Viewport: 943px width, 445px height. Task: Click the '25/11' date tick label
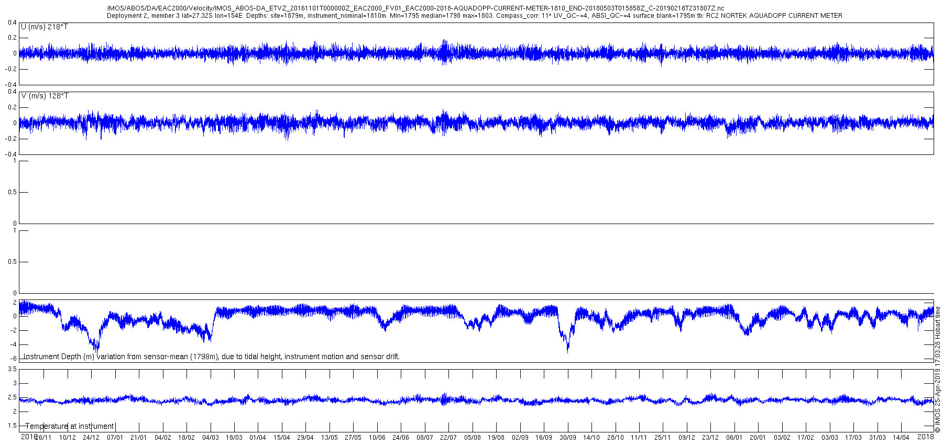663,438
